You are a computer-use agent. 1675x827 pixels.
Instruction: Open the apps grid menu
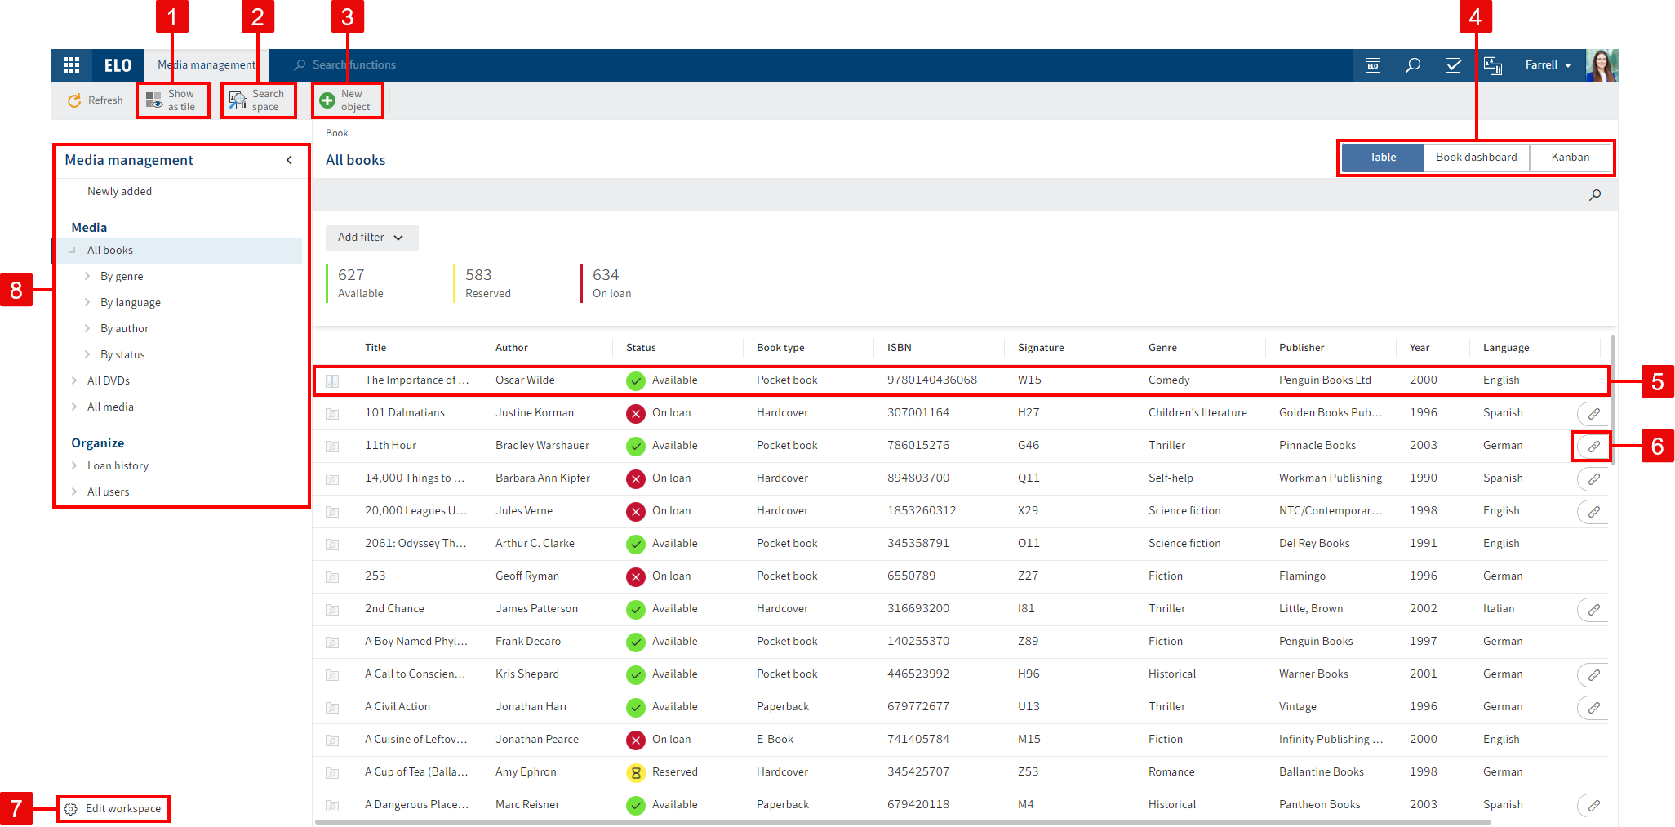[x=72, y=64]
